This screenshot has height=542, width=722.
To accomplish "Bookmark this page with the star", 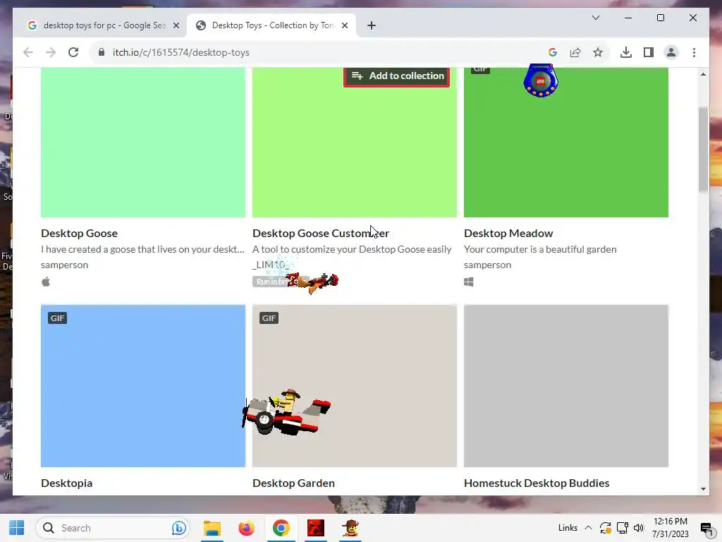I will click(x=598, y=52).
